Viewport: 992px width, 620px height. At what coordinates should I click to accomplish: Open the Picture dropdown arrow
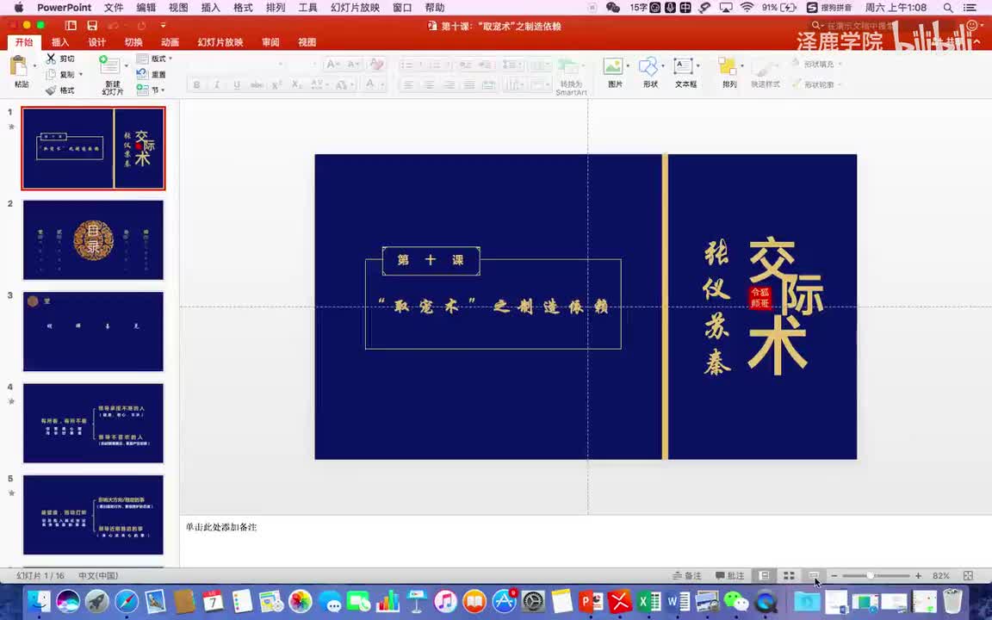click(628, 65)
